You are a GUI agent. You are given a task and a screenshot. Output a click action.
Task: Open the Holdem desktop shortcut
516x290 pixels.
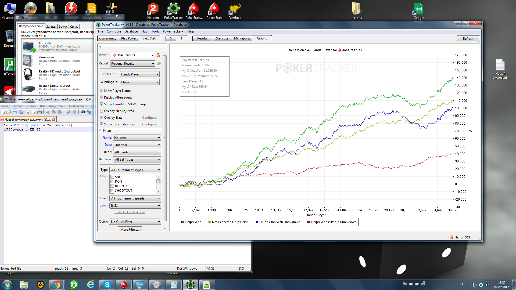pos(153,11)
